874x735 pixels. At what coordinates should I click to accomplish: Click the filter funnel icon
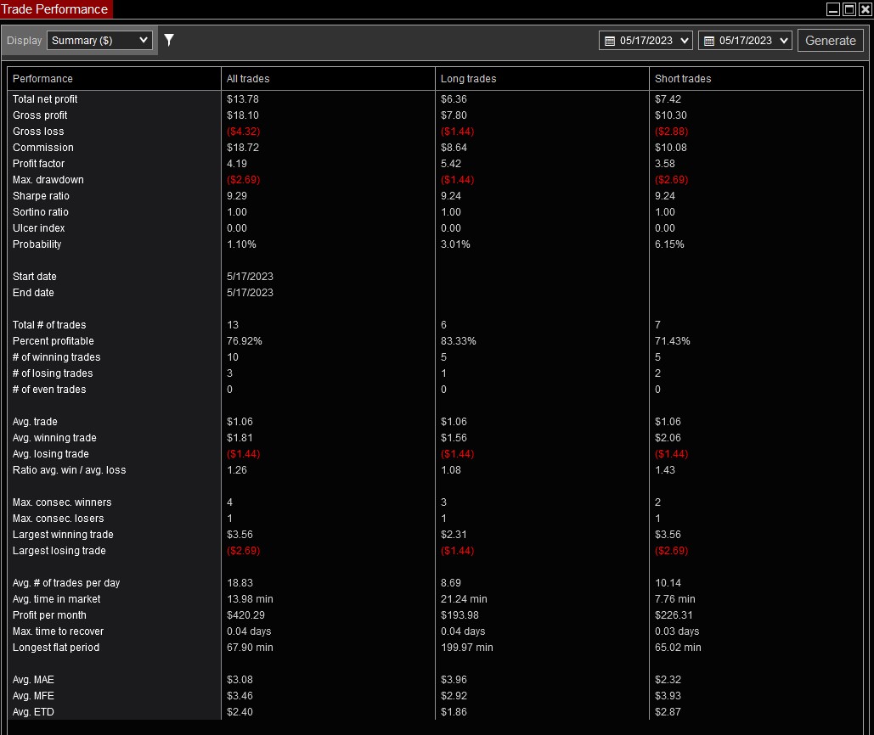(169, 40)
